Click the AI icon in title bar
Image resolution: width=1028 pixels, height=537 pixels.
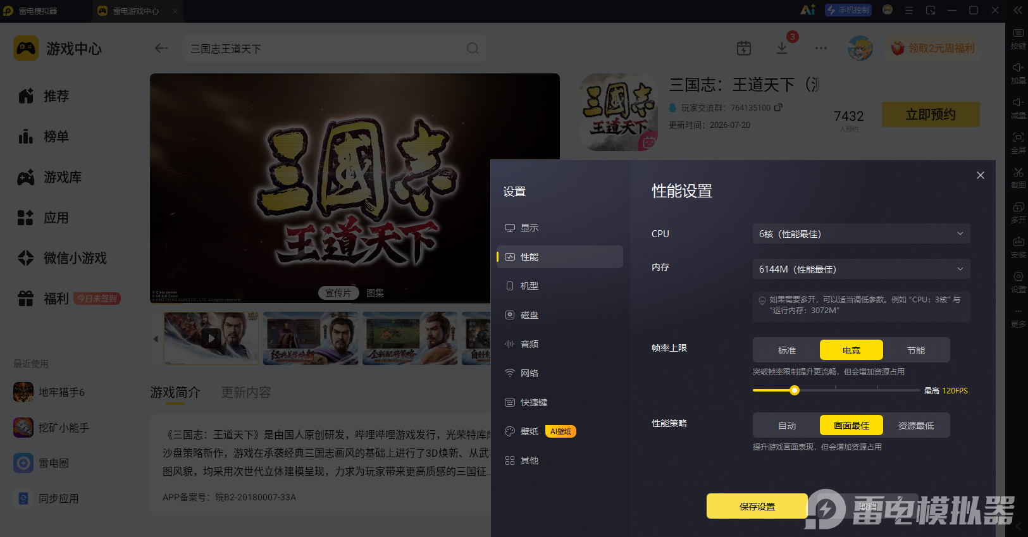tap(808, 10)
